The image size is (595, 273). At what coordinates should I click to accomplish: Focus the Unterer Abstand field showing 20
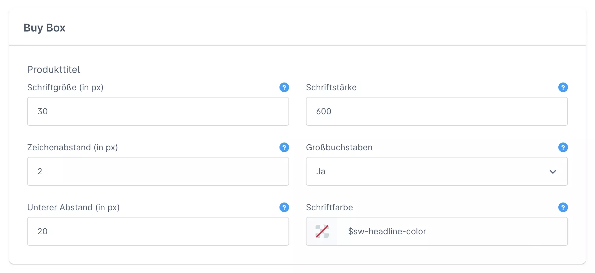point(158,231)
